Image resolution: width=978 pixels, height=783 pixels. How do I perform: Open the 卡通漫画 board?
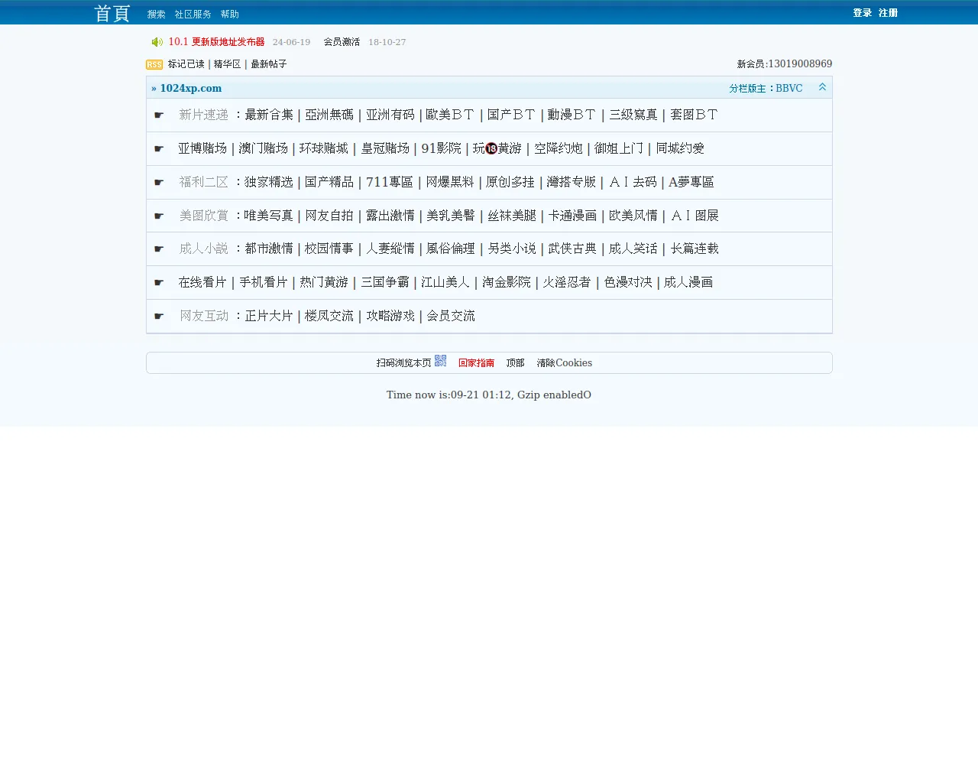pos(572,216)
